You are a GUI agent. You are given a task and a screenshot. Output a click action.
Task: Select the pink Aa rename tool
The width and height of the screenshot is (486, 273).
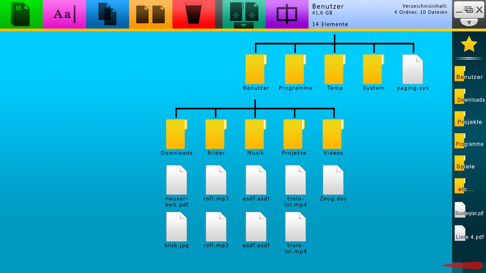[x=64, y=14]
